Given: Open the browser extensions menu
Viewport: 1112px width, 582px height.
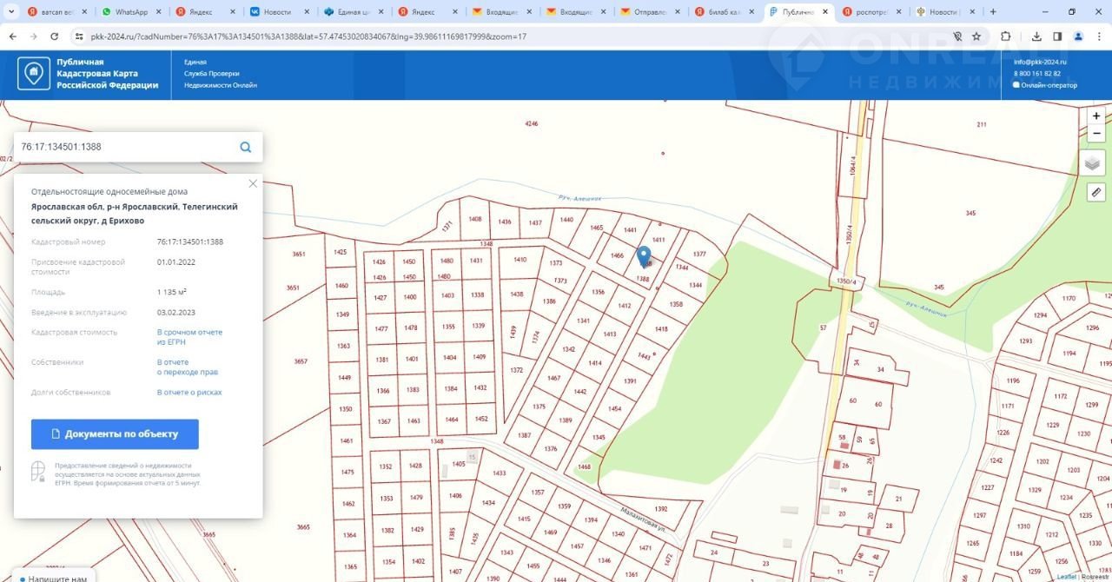Looking at the screenshot, I should pos(1006,36).
